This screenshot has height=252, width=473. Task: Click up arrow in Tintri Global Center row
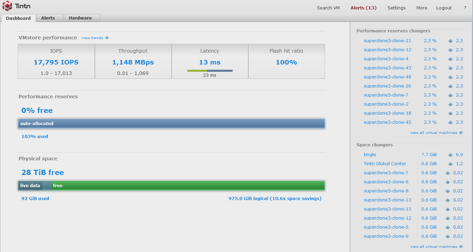point(450,164)
